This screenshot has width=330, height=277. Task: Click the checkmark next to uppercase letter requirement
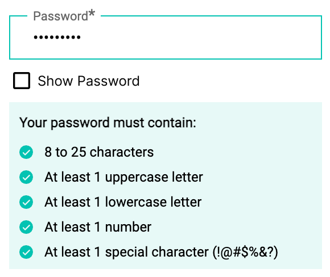[26, 177]
